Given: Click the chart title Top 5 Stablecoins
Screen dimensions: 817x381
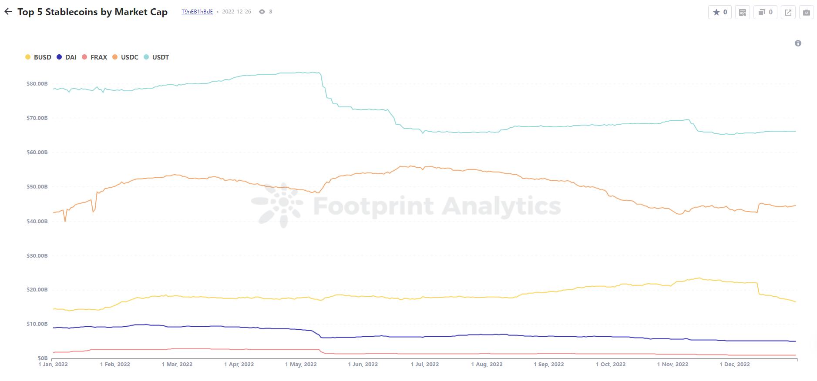Looking at the screenshot, I should pyautogui.click(x=92, y=12).
